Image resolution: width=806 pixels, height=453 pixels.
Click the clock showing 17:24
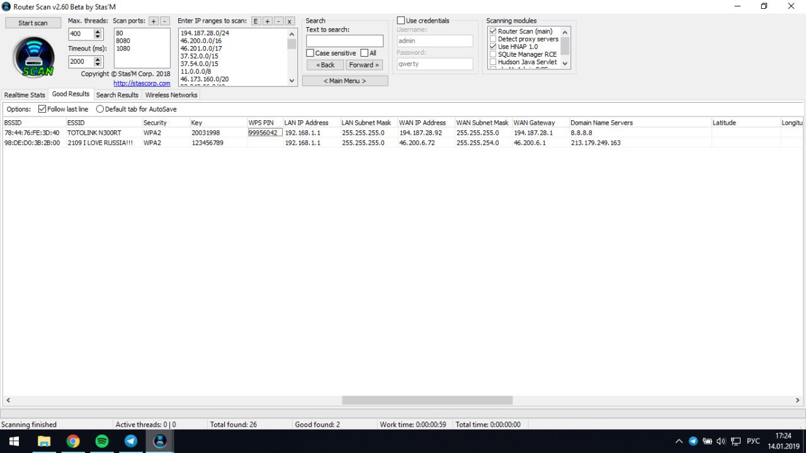pos(783,435)
